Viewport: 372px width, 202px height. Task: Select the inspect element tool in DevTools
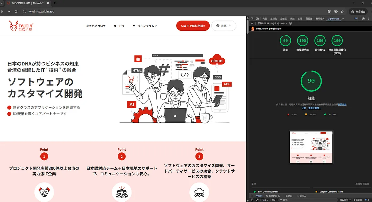[252, 19]
